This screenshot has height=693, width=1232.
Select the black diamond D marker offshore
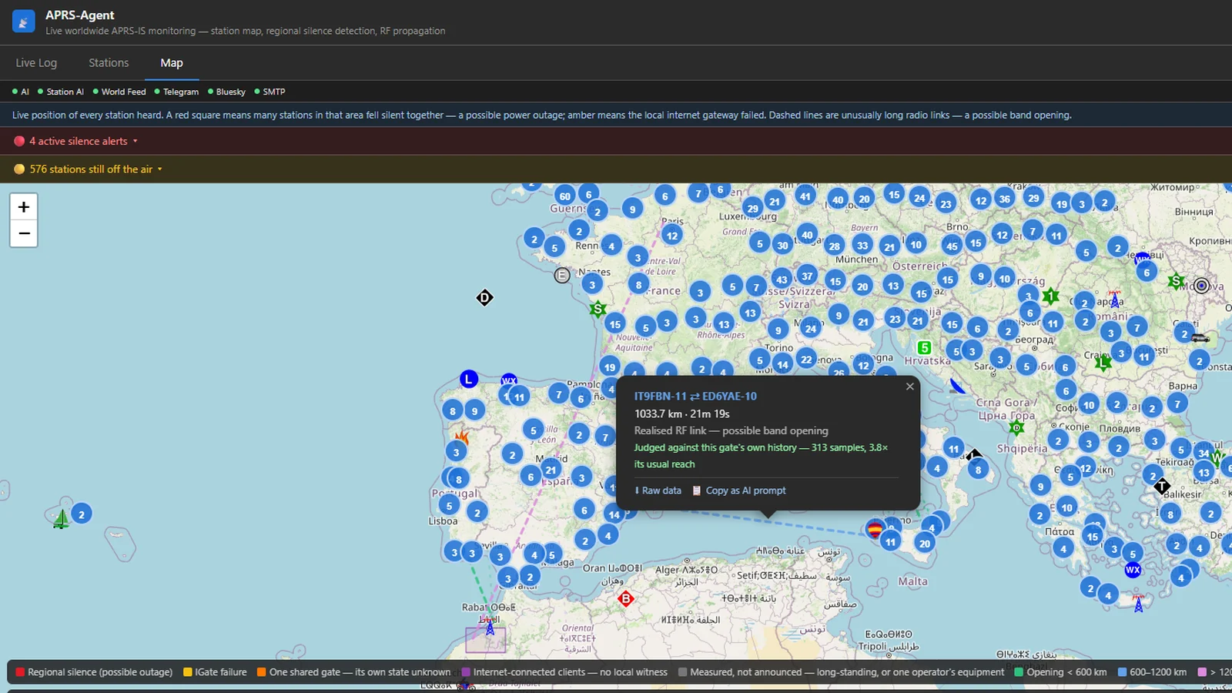(x=484, y=298)
